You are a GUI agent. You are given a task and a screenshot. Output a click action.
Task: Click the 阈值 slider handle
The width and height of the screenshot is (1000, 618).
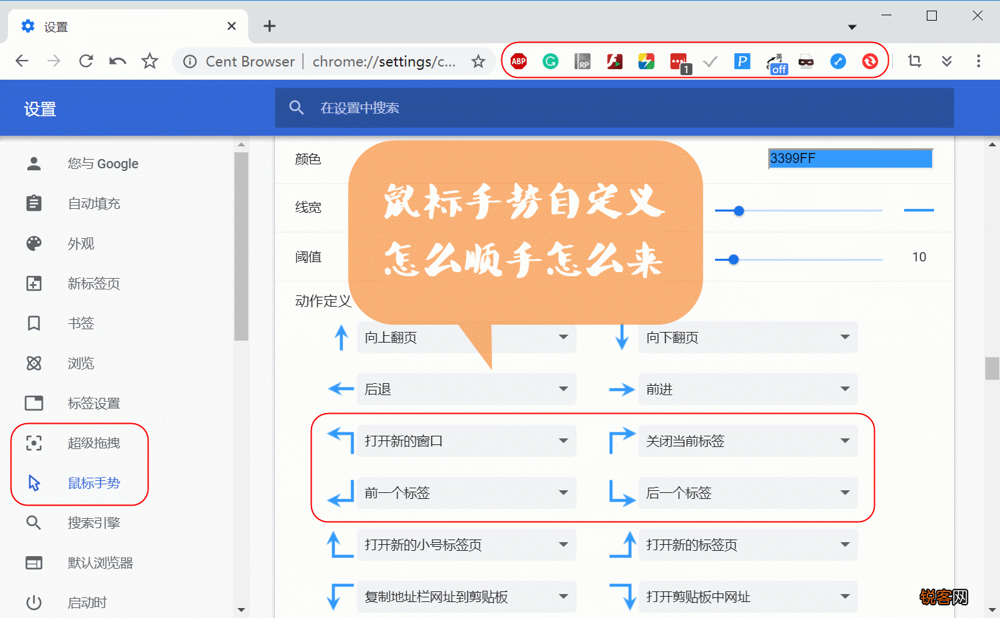pyautogui.click(x=734, y=259)
